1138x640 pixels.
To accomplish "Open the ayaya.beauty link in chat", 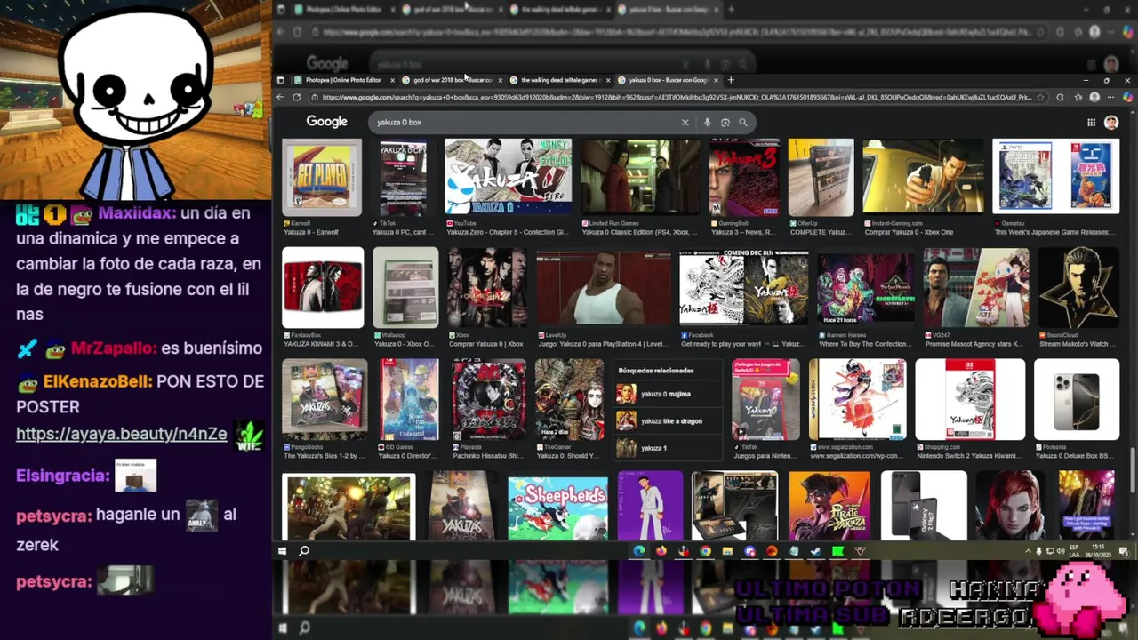I will point(122,434).
